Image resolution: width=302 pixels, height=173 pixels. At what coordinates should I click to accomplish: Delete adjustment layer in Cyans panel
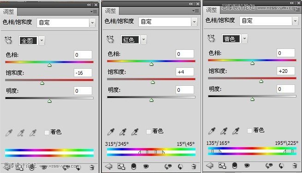[x=295, y=166]
